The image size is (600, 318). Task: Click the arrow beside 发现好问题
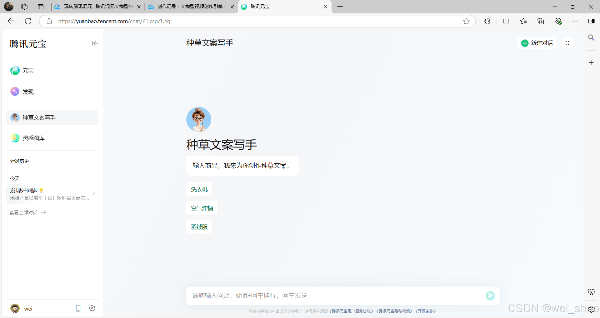click(x=92, y=193)
